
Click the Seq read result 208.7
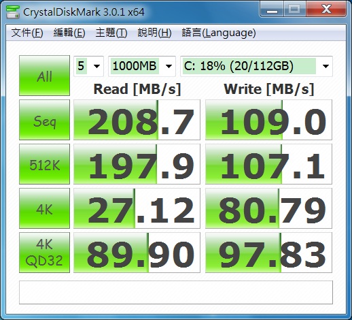[x=137, y=120]
